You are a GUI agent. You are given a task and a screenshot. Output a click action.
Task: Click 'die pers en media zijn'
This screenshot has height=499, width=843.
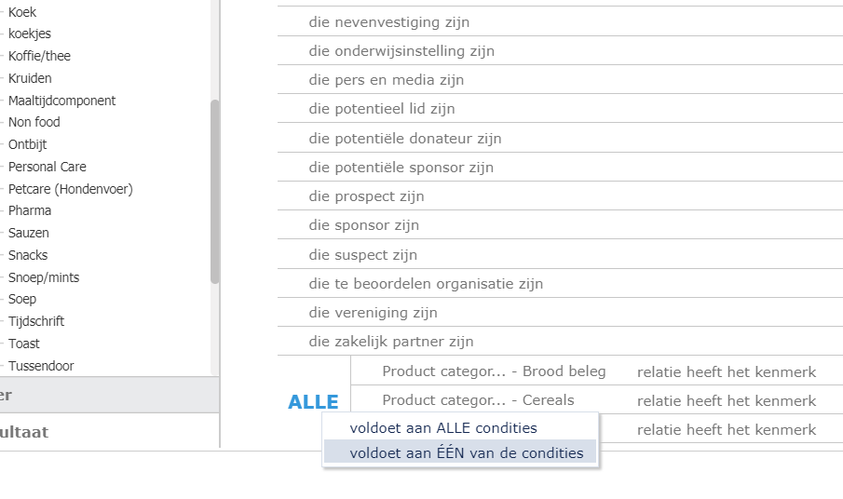386,80
